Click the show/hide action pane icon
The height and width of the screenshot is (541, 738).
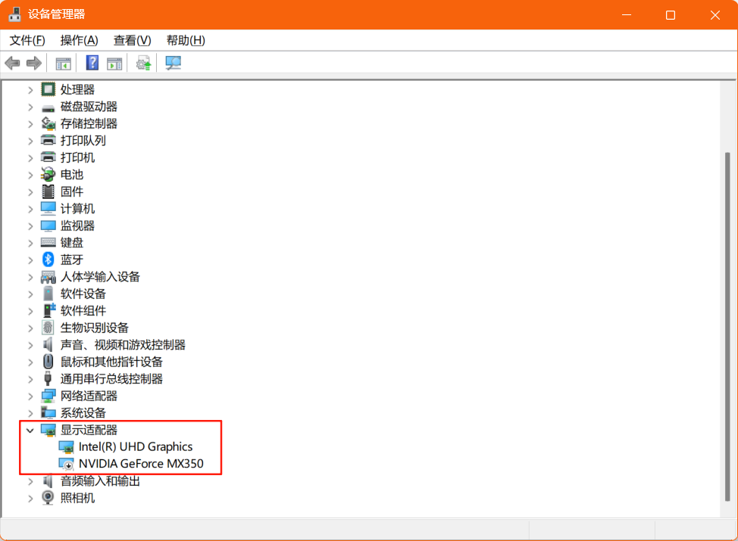pyautogui.click(x=114, y=63)
